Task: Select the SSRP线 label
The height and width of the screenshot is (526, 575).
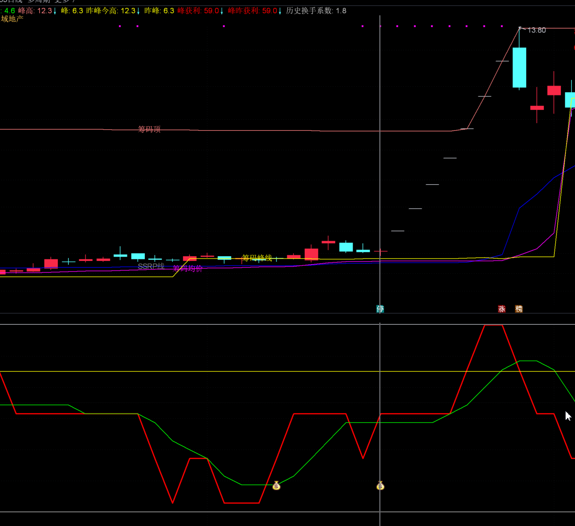Action: (x=151, y=266)
